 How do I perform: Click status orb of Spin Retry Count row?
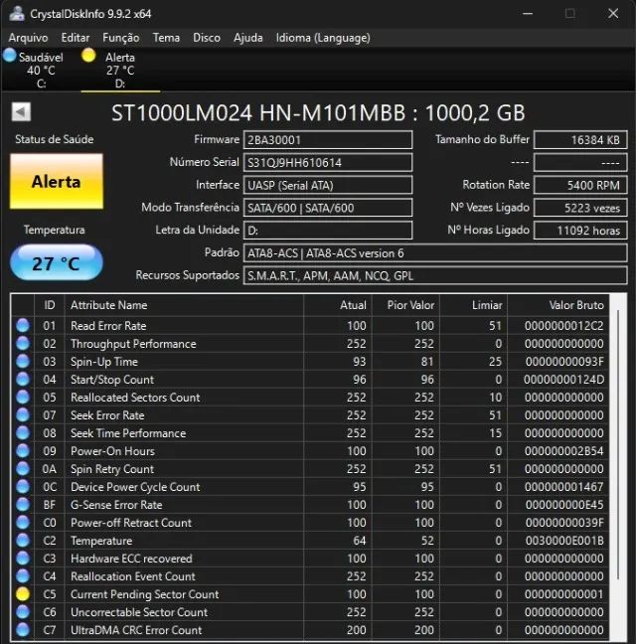[x=23, y=469]
